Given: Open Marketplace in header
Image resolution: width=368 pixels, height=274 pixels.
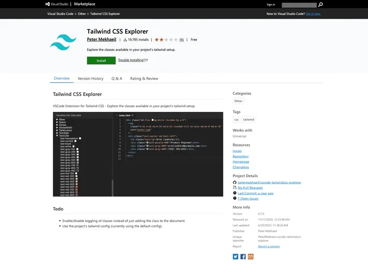Looking at the screenshot, I should coord(85,4).
